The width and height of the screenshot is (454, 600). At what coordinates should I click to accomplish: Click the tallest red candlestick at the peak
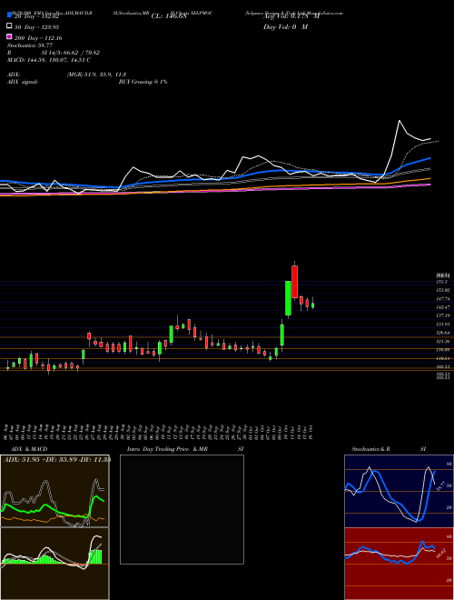point(294,282)
